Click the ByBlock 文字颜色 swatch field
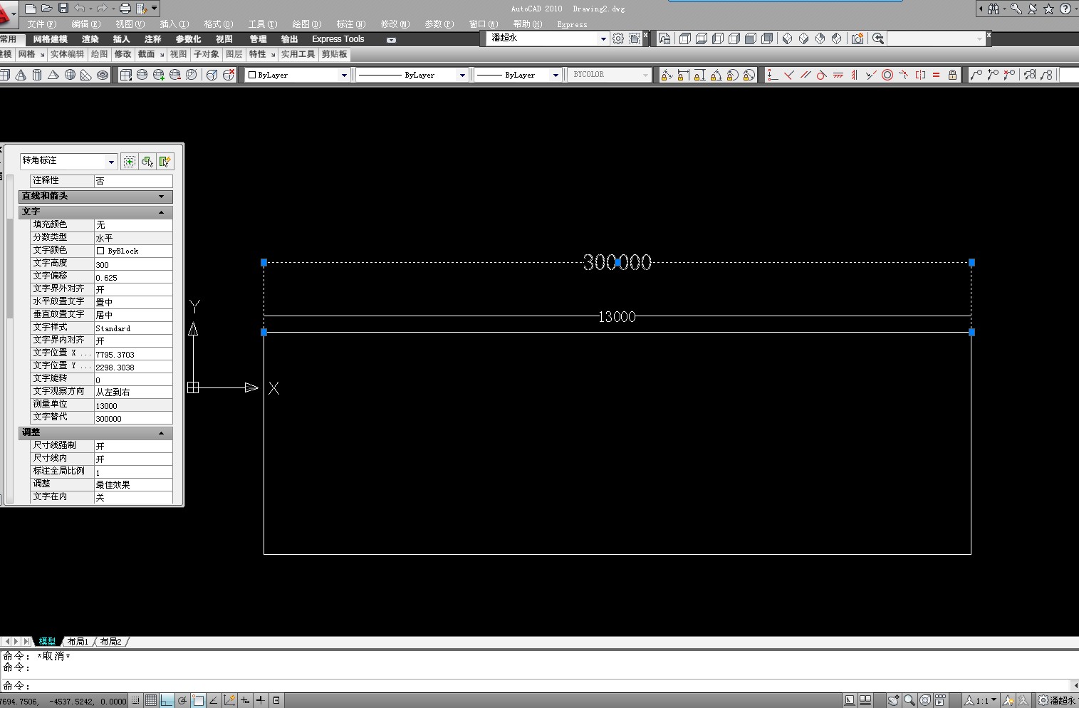This screenshot has height=708, width=1079. pyautogui.click(x=133, y=251)
